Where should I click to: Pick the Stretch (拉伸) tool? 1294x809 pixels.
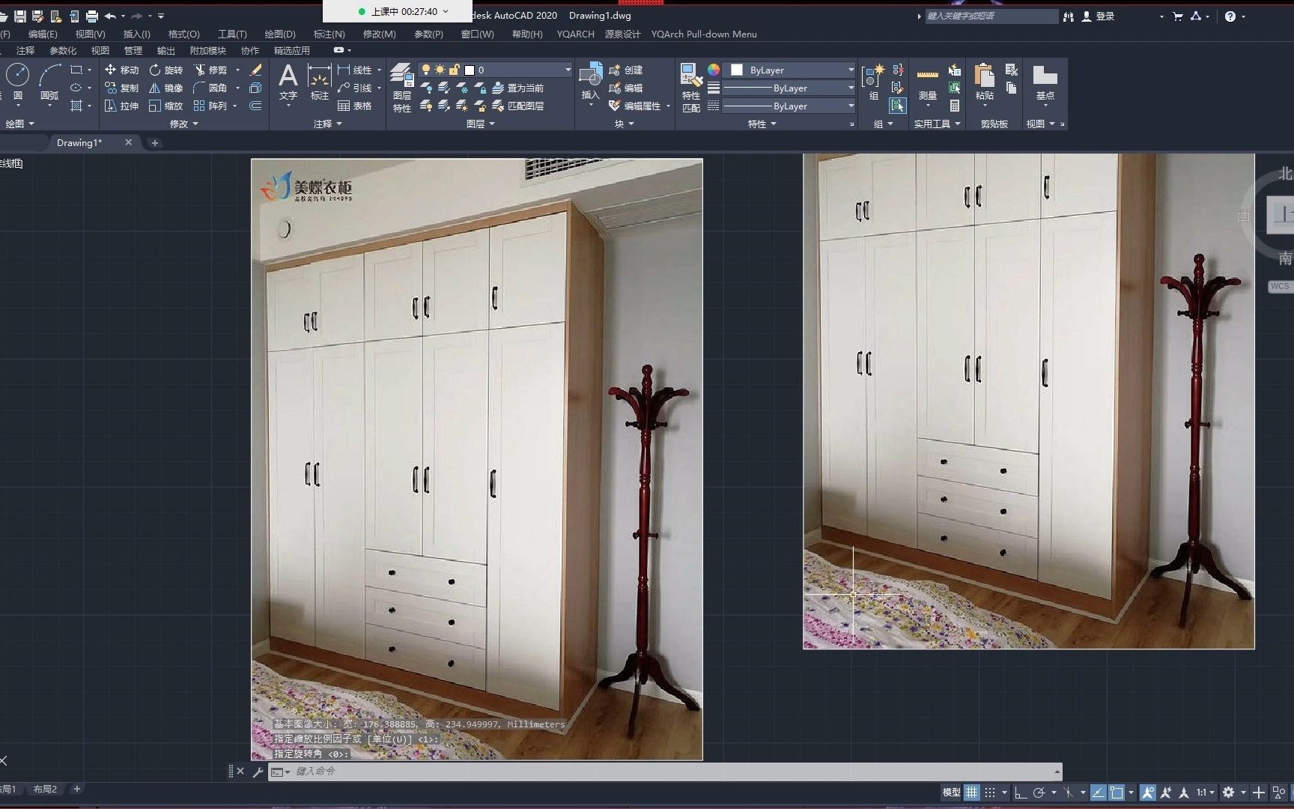[121, 106]
